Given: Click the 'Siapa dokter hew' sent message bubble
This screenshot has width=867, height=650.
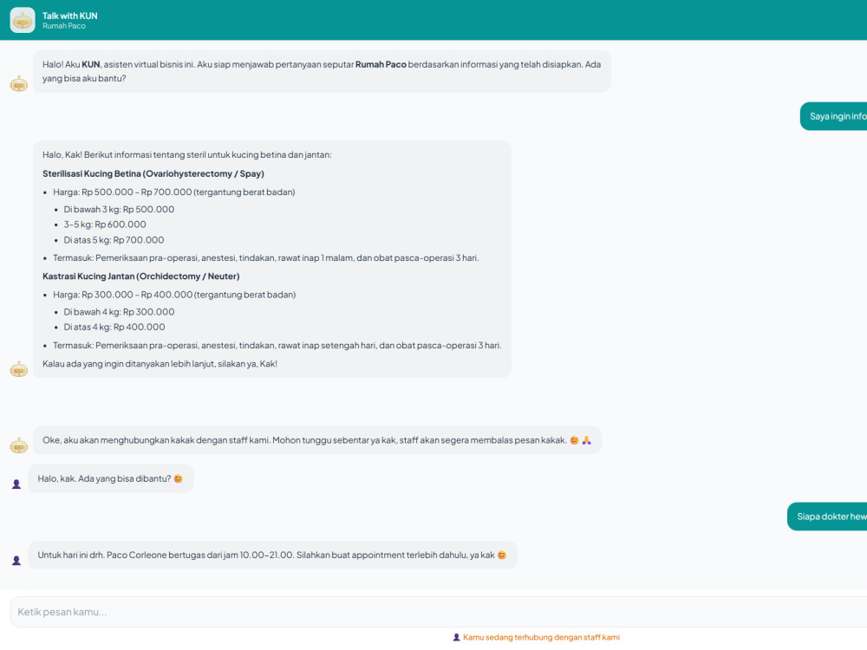Looking at the screenshot, I should click(827, 517).
